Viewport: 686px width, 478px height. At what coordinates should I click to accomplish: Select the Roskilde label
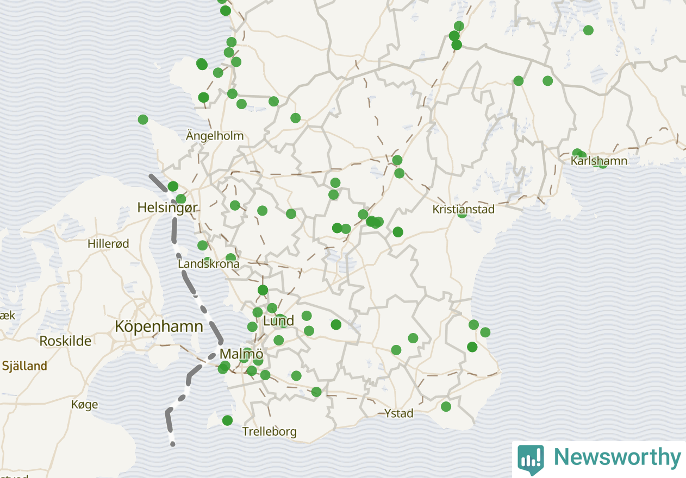pyautogui.click(x=65, y=341)
